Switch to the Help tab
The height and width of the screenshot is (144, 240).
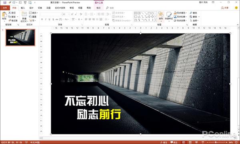[89, 8]
